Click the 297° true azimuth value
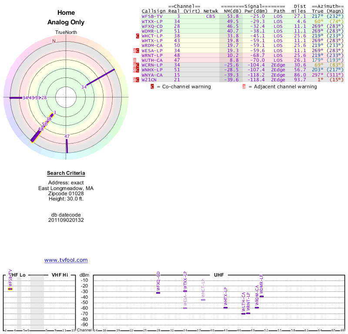Screen dimensions: 348x334 (318, 75)
